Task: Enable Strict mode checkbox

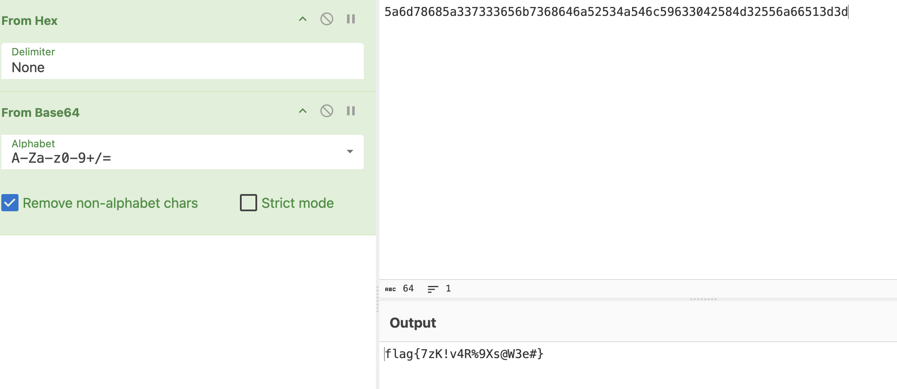Action: (249, 203)
